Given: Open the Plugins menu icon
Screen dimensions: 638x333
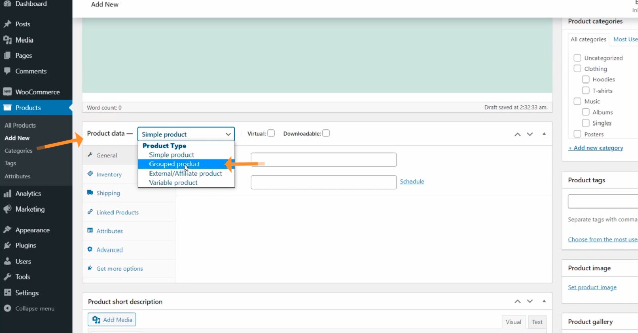Looking at the screenshot, I should click(7, 246).
